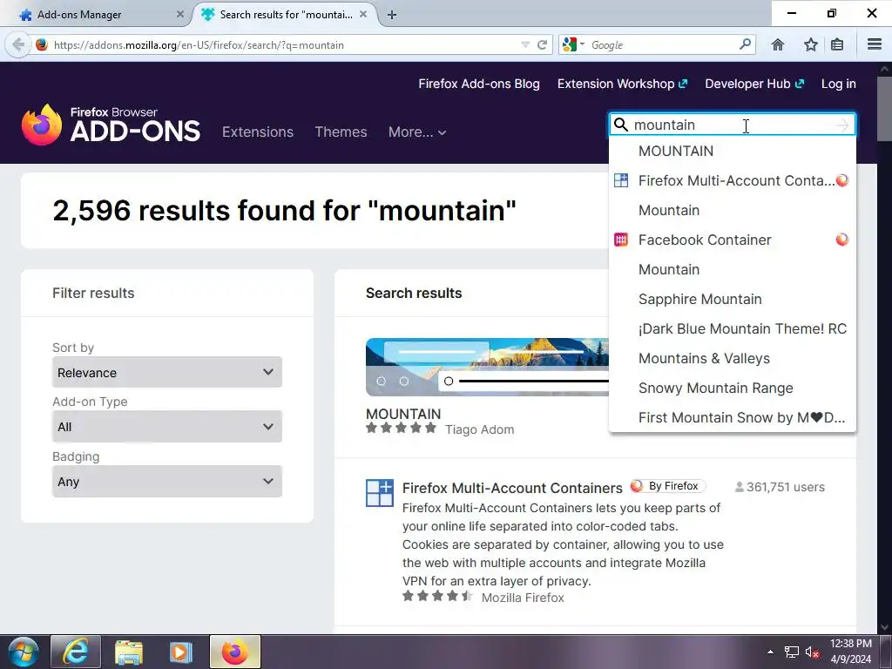The height and width of the screenshot is (669, 892).
Task: Open the Badging Any dropdown
Action: (x=166, y=481)
